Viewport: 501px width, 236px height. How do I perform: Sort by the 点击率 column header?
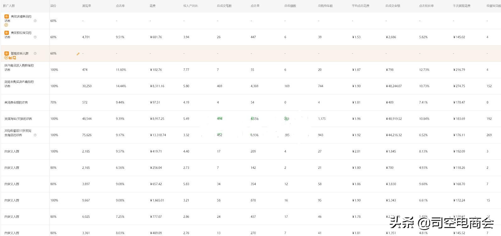(x=120, y=6)
